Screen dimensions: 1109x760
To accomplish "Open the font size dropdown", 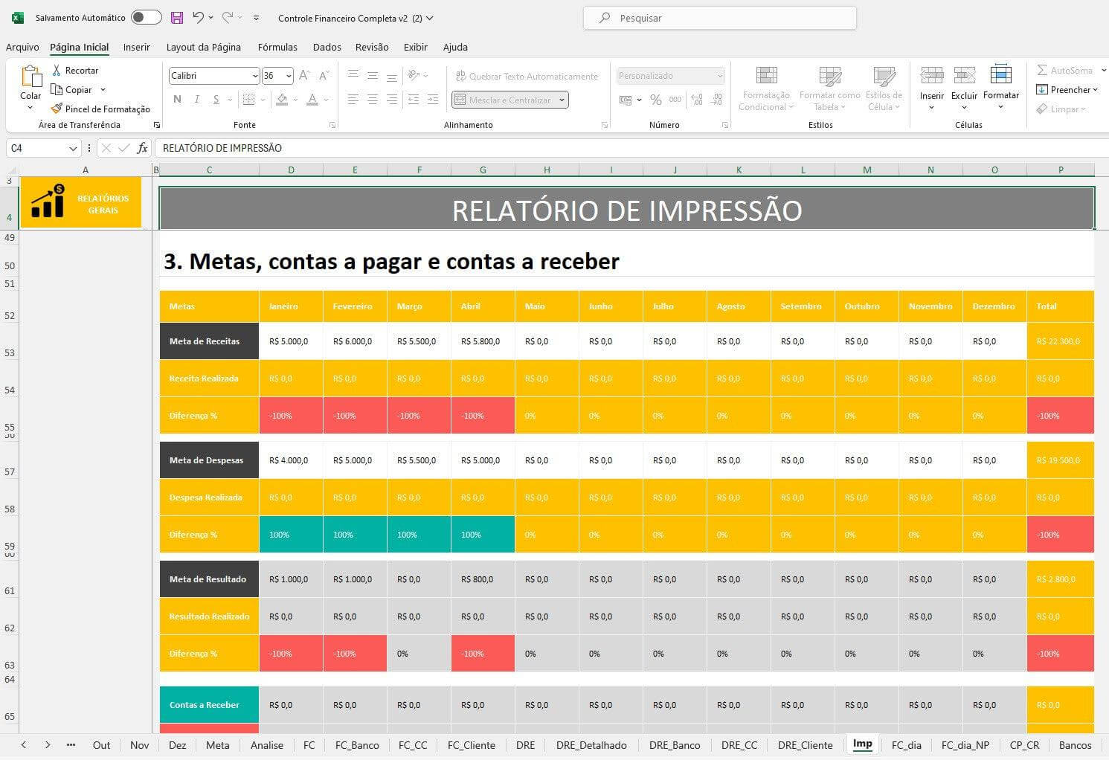I will (289, 75).
